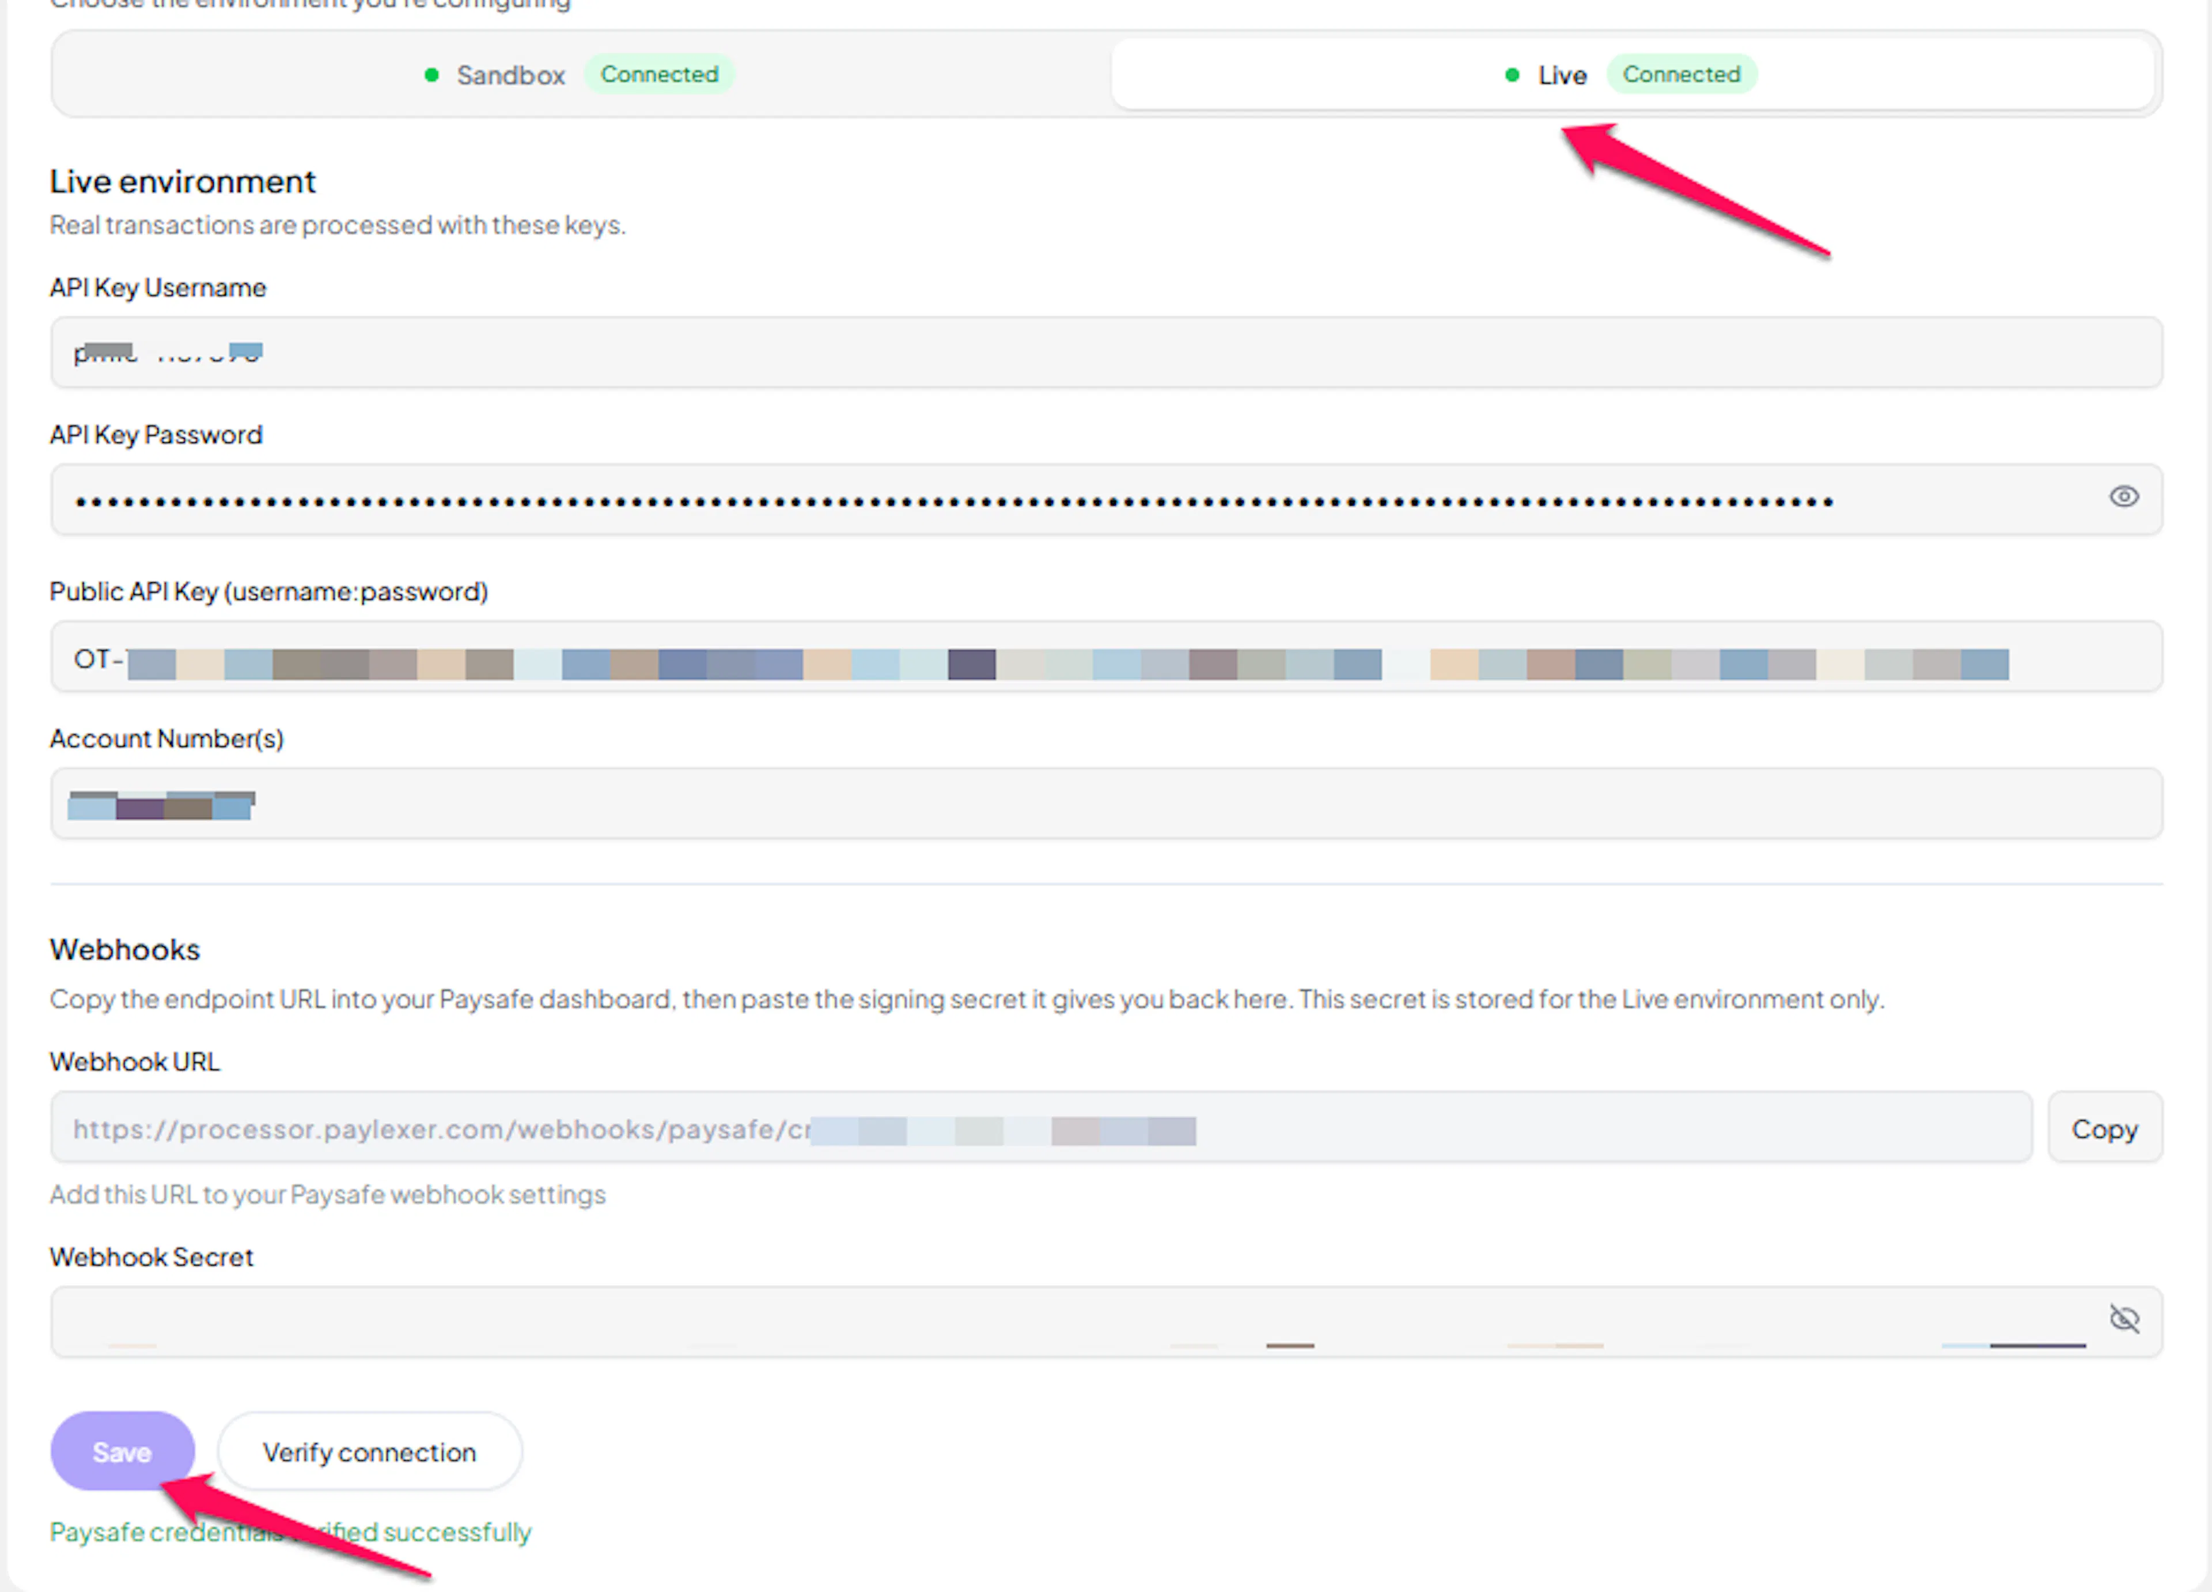Click the Webhooks section heading
Screen dimensions: 2212x1592
click(x=125, y=949)
